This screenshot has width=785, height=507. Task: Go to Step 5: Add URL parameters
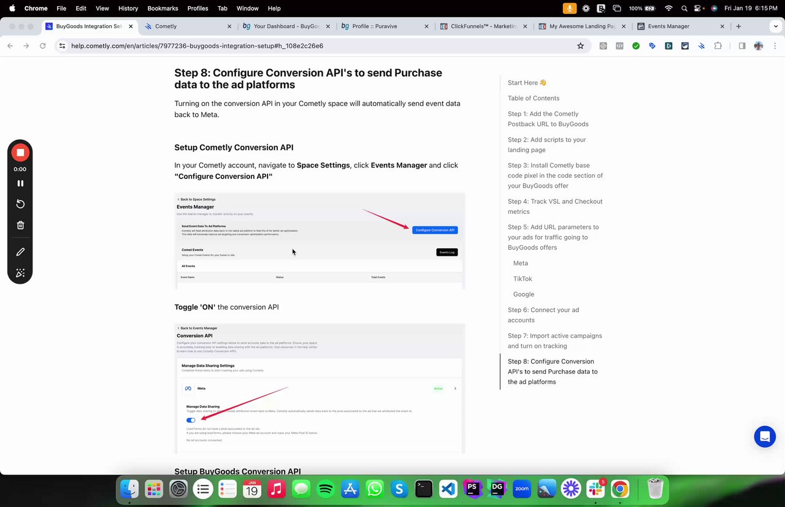pyautogui.click(x=553, y=237)
